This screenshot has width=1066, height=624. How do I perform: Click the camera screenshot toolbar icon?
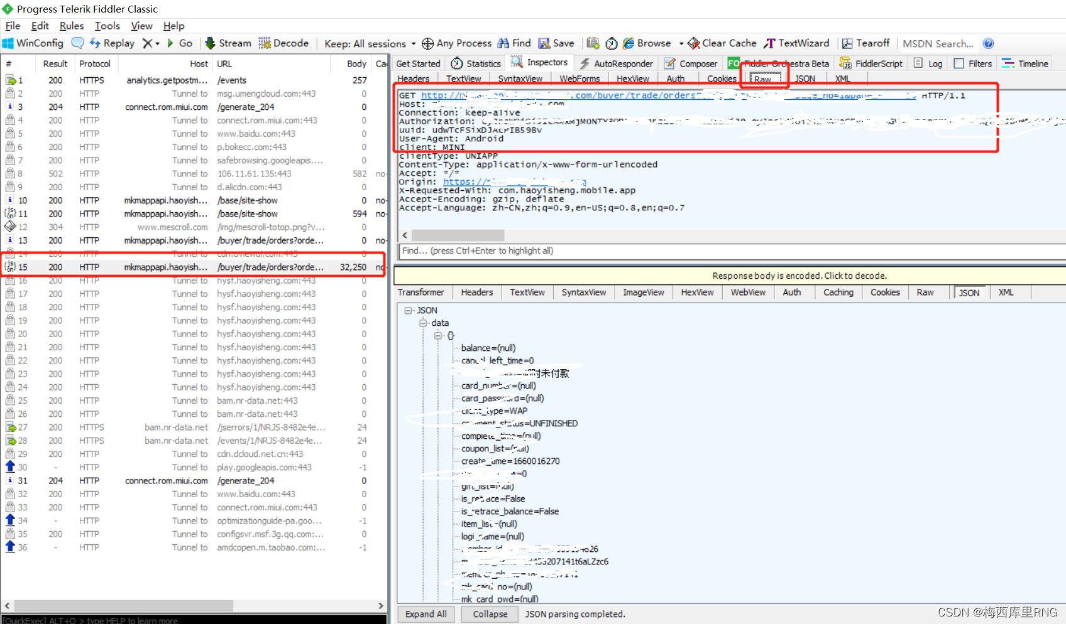pyautogui.click(x=593, y=43)
